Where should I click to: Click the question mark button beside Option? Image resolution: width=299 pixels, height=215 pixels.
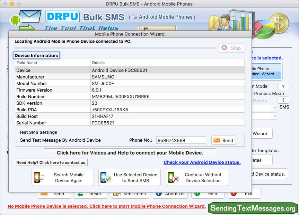tap(283, 100)
